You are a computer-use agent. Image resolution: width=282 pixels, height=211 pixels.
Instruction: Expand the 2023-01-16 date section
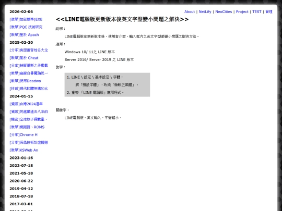[21, 158]
